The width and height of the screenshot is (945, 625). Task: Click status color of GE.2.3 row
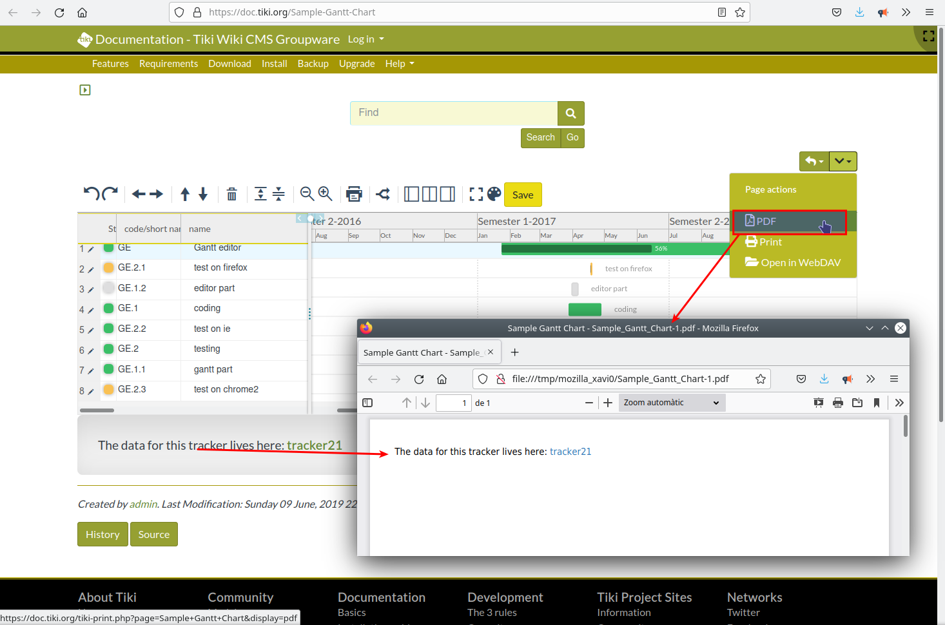pyautogui.click(x=109, y=389)
